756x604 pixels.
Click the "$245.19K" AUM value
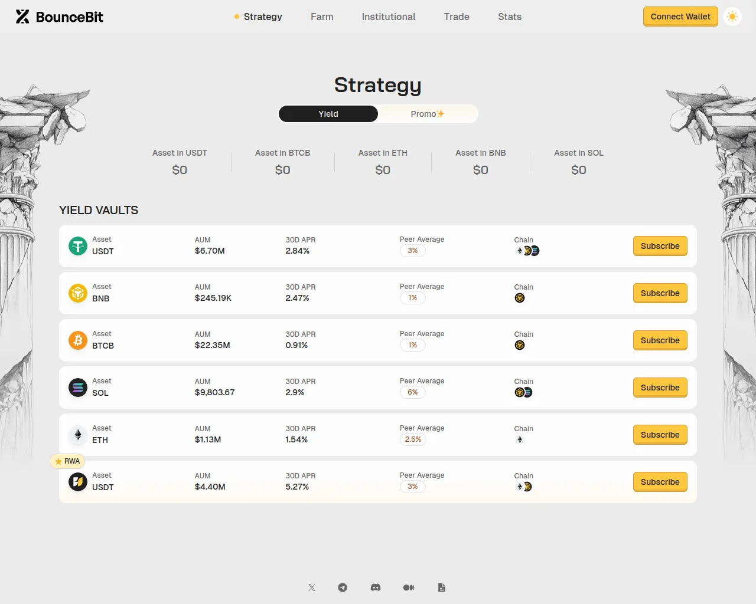pos(213,298)
